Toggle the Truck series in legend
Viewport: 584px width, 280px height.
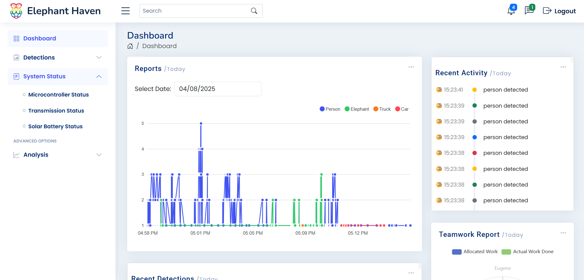point(382,109)
